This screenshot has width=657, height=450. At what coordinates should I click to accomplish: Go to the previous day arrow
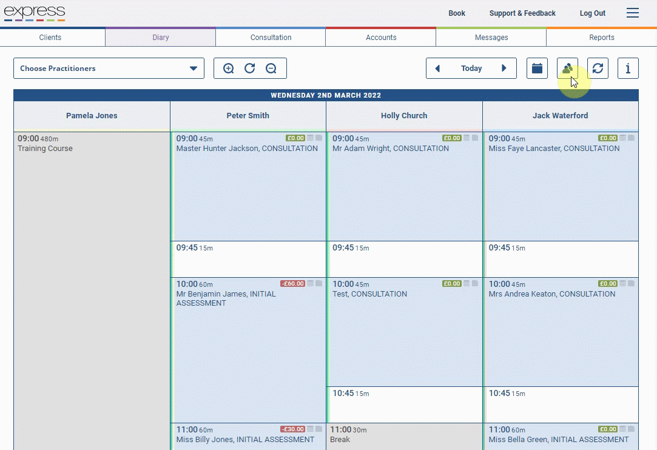[x=437, y=69]
